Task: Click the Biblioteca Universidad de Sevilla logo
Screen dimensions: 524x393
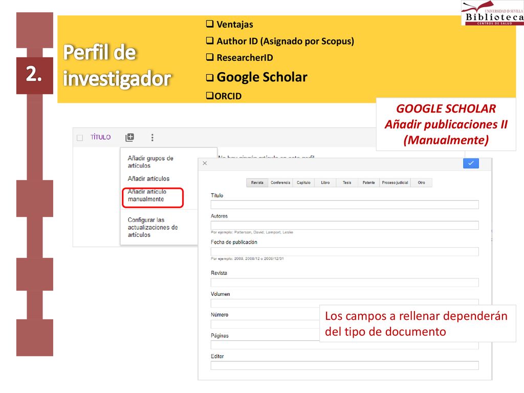Action: point(493,13)
